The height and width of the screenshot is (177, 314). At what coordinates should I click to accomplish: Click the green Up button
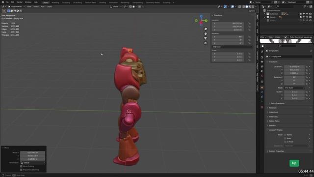tap(294, 163)
